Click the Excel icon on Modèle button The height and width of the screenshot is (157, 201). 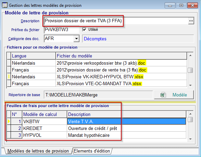click(163, 95)
